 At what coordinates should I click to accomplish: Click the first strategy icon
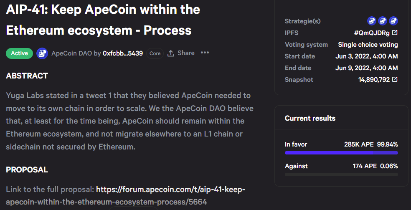pos(372,21)
